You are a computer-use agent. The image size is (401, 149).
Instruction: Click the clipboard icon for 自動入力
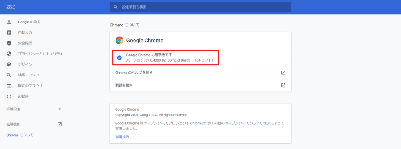pos(9,33)
